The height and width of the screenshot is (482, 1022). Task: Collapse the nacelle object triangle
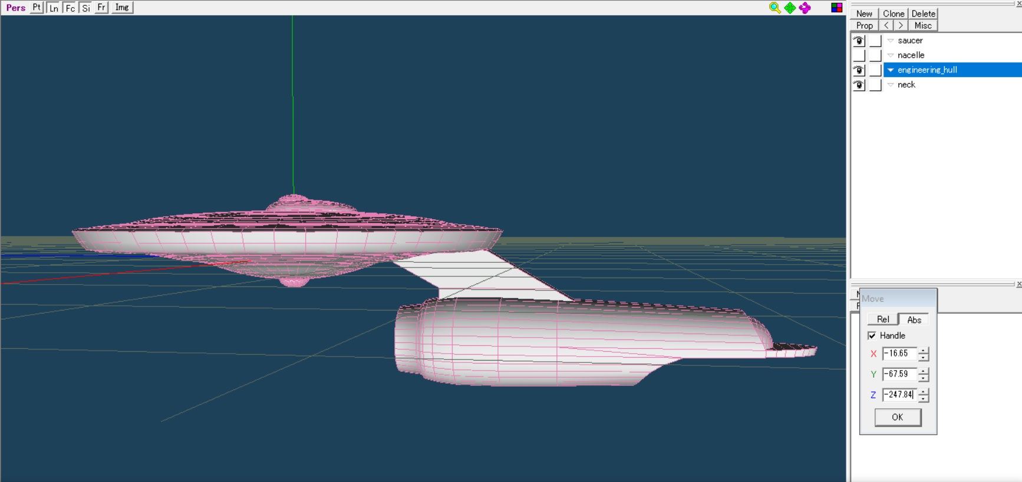point(890,55)
